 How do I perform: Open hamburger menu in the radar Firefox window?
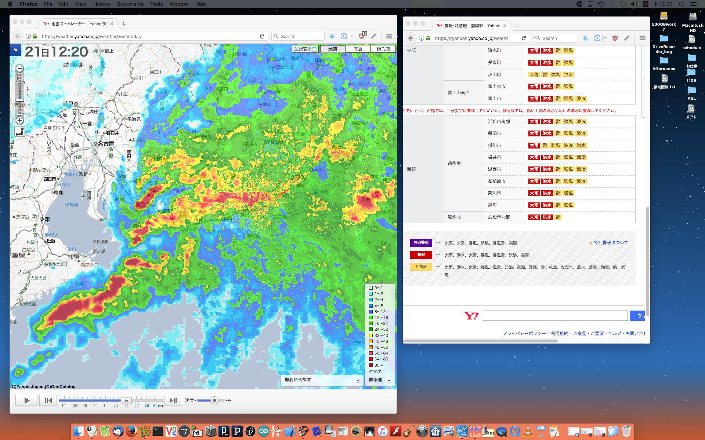coord(389,36)
